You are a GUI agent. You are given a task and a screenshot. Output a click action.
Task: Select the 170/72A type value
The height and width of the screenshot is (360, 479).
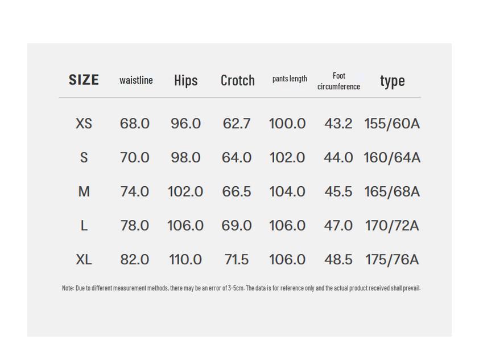[x=392, y=226]
